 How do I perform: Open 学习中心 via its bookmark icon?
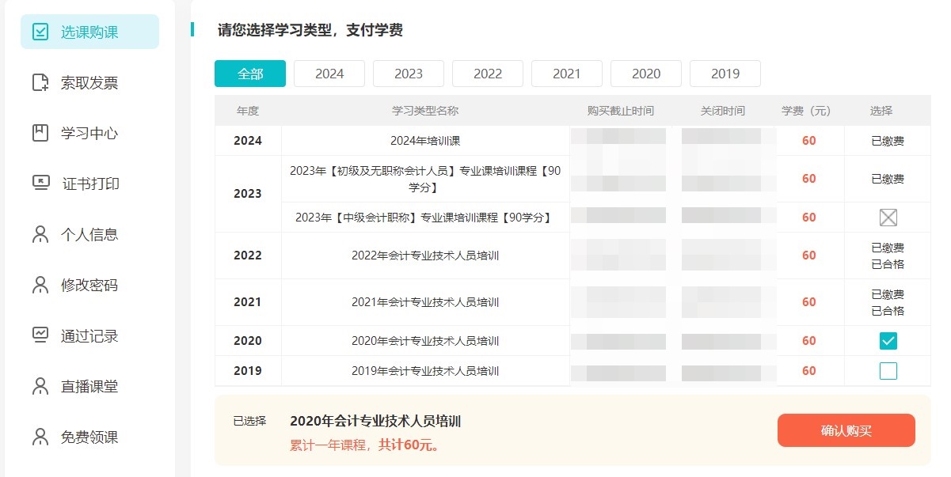[x=40, y=133]
